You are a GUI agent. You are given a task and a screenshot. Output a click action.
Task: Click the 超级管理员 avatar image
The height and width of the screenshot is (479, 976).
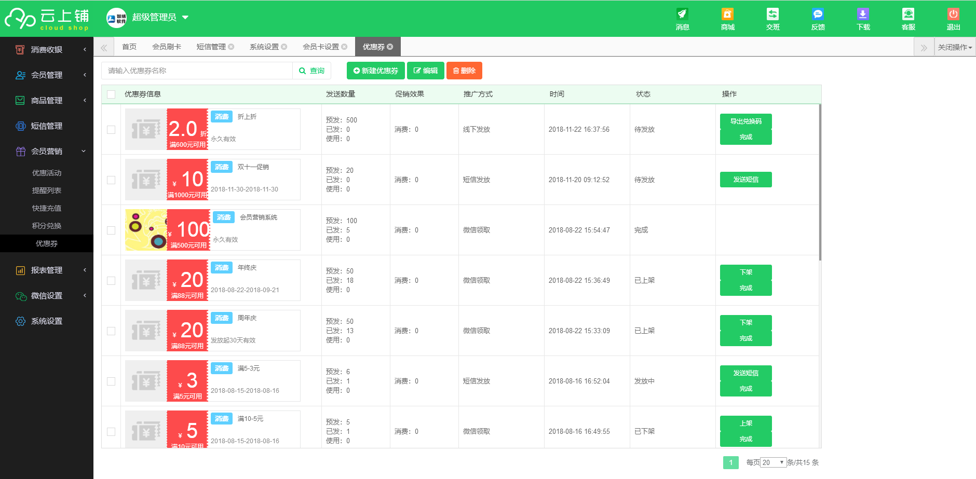coord(116,18)
